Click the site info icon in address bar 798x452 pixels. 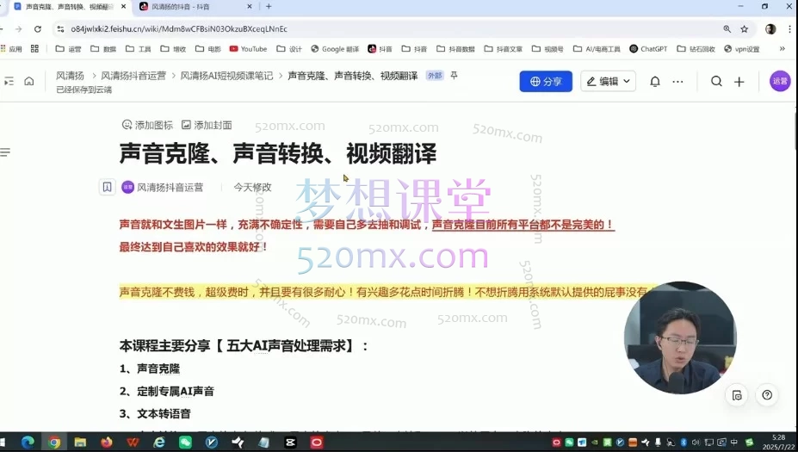click(60, 29)
